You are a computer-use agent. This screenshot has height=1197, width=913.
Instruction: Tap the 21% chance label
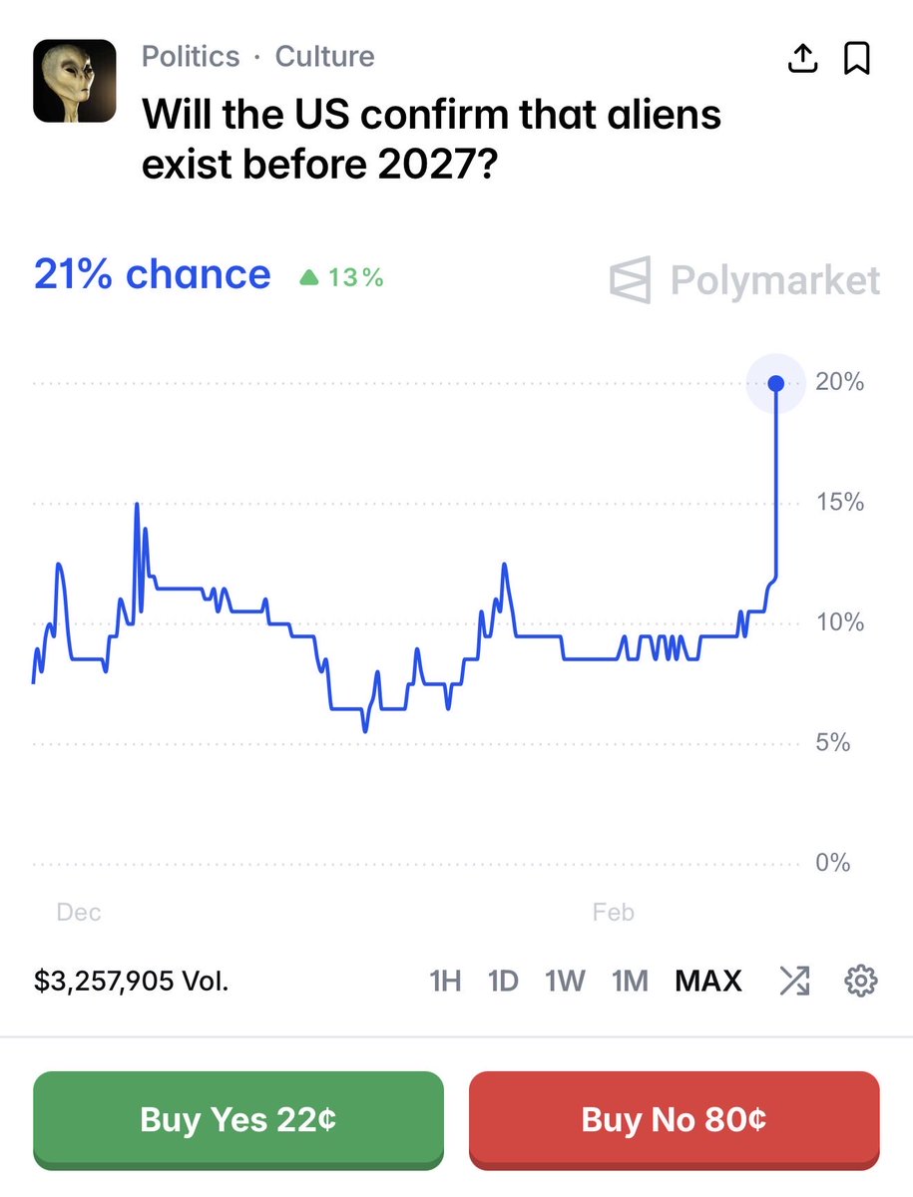pyautogui.click(x=152, y=274)
